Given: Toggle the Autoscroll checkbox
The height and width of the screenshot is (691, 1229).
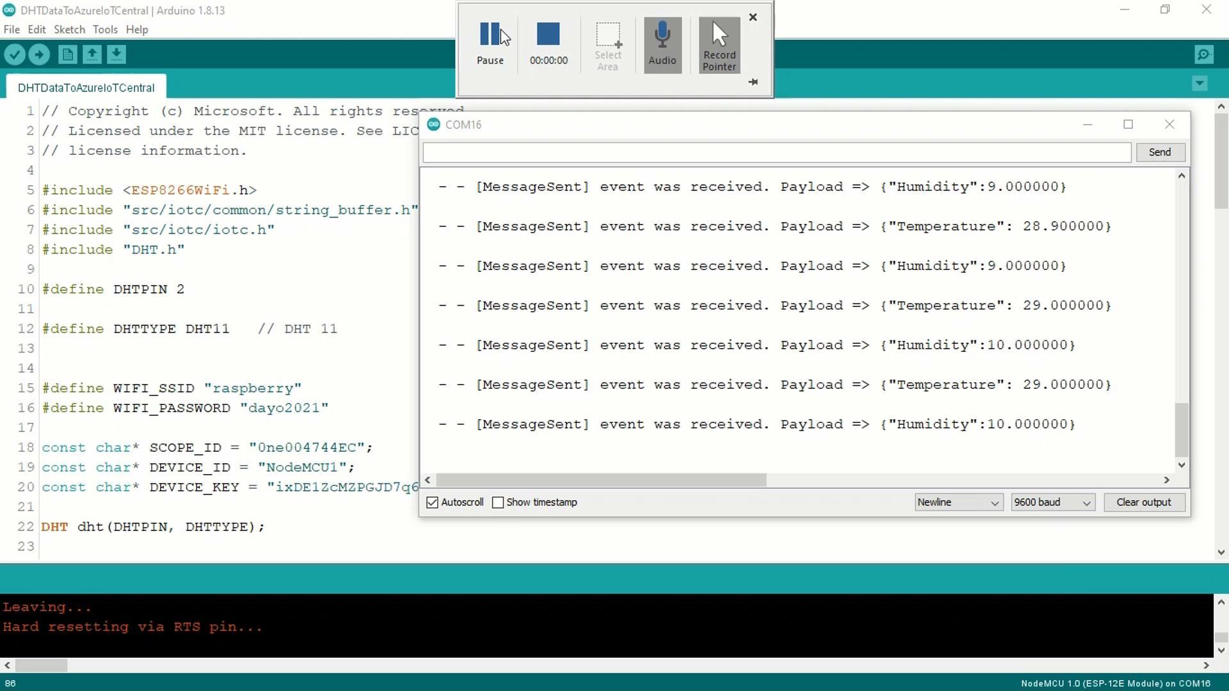Looking at the screenshot, I should [431, 502].
